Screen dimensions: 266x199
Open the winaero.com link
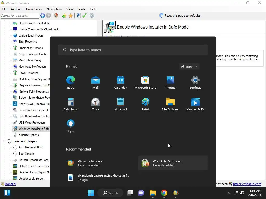pyautogui.click(x=247, y=184)
